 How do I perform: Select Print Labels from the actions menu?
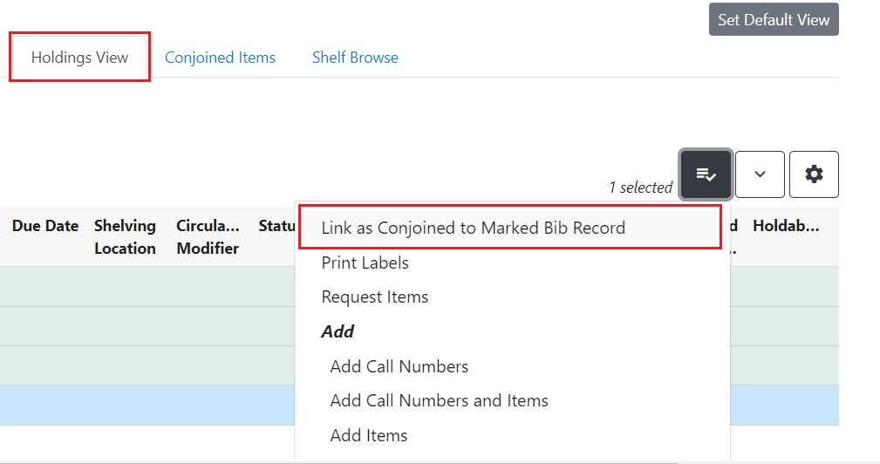point(365,263)
